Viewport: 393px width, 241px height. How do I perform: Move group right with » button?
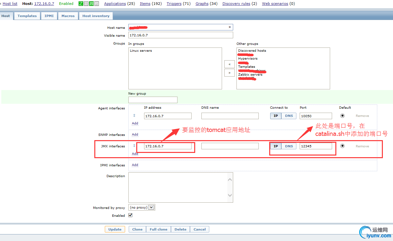[x=229, y=73]
